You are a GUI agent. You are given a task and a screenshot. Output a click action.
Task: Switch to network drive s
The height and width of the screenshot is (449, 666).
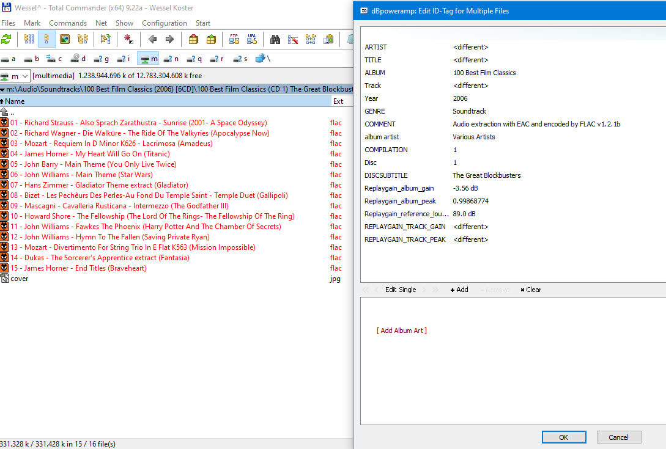pyautogui.click(x=240, y=59)
